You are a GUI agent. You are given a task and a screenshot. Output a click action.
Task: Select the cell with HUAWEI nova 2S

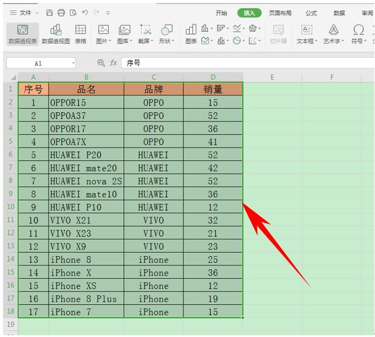pos(86,181)
